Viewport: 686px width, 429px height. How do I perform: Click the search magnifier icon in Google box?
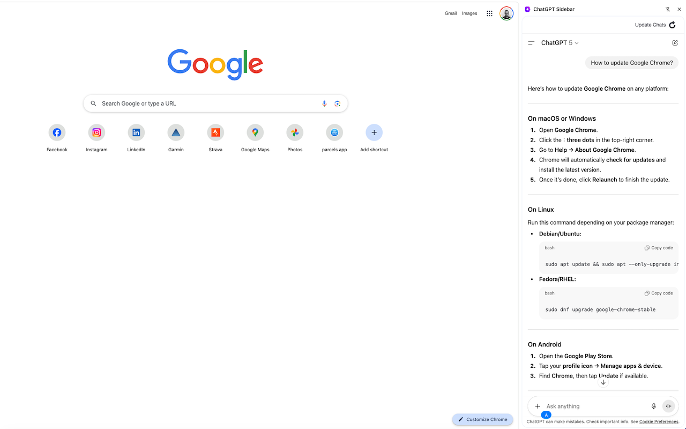pyautogui.click(x=94, y=103)
